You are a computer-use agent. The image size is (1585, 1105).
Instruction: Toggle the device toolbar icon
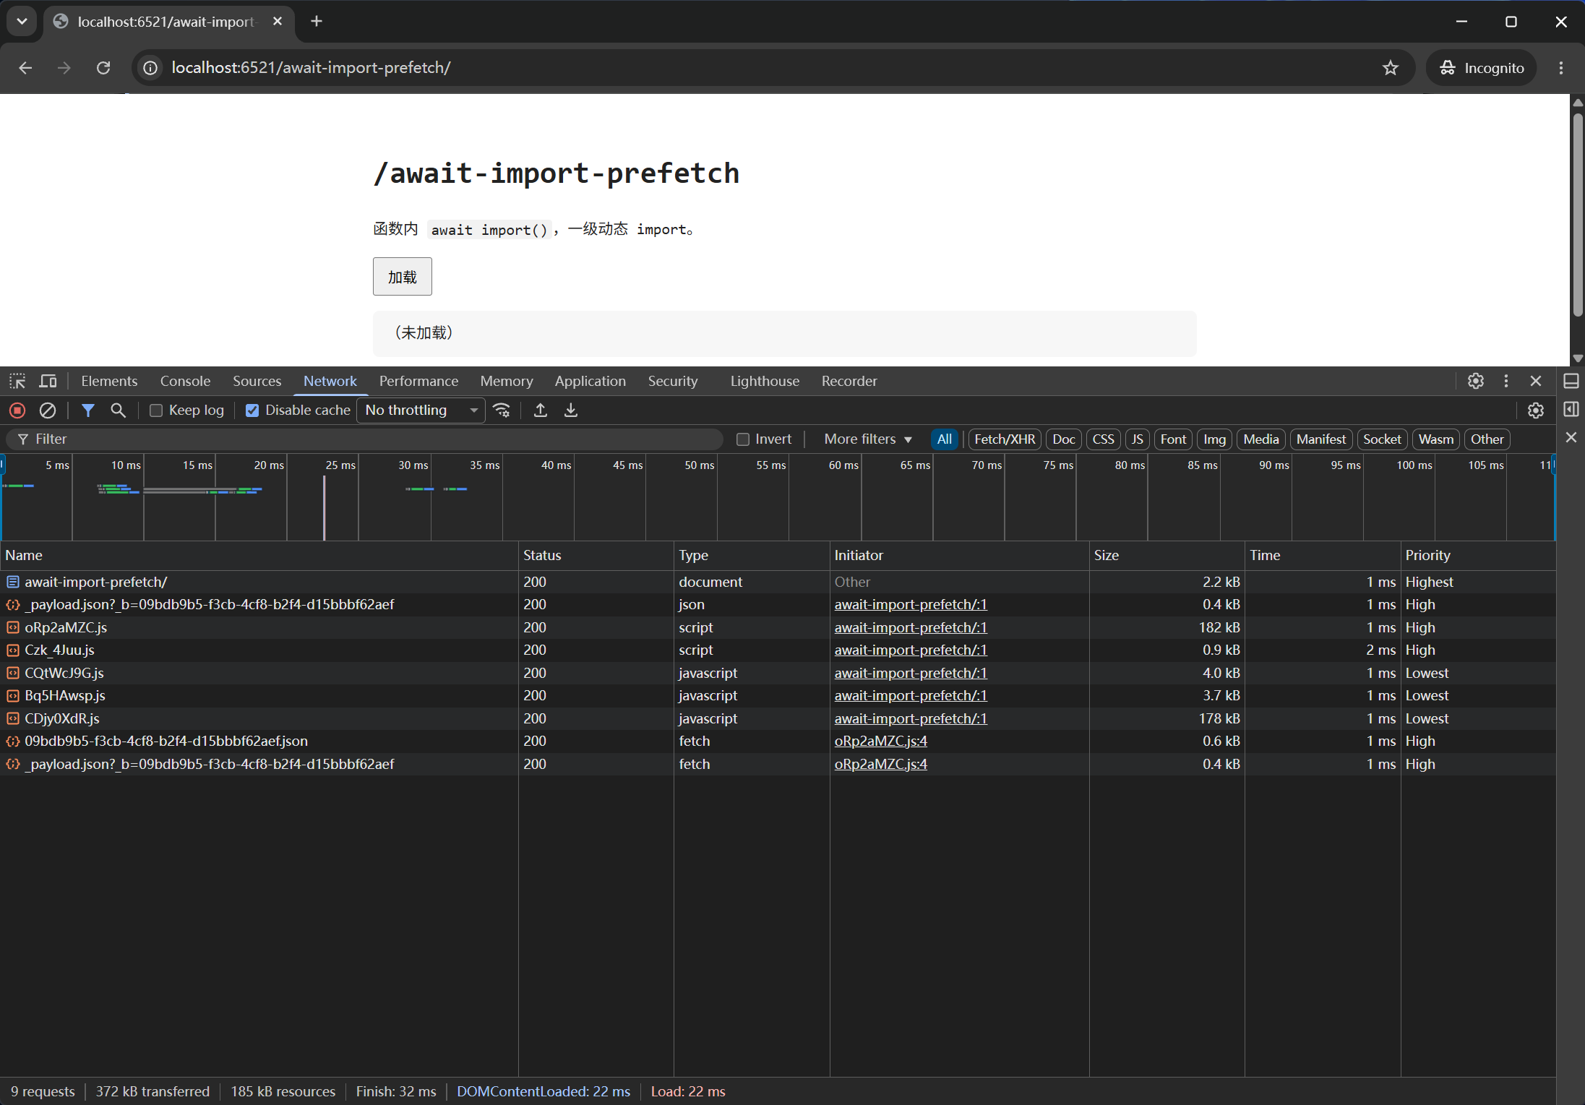(x=48, y=381)
